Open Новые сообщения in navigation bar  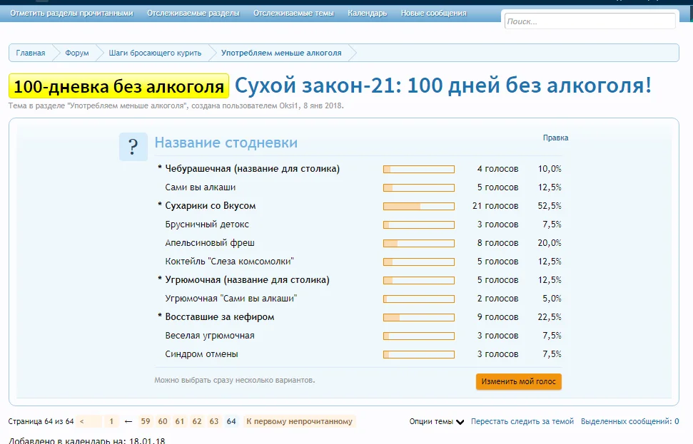pyautogui.click(x=433, y=13)
